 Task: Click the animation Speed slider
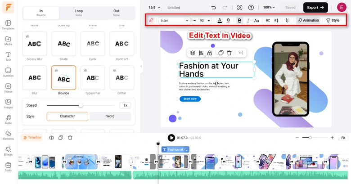click(x=81, y=105)
